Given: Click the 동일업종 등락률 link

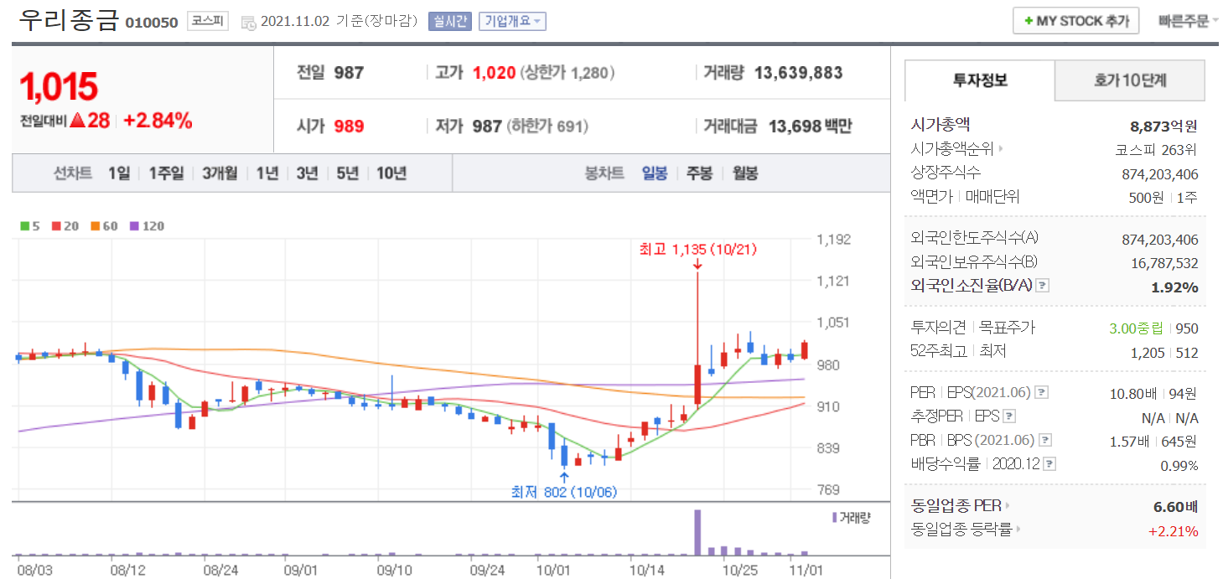Looking at the screenshot, I should pyautogui.click(x=961, y=530).
